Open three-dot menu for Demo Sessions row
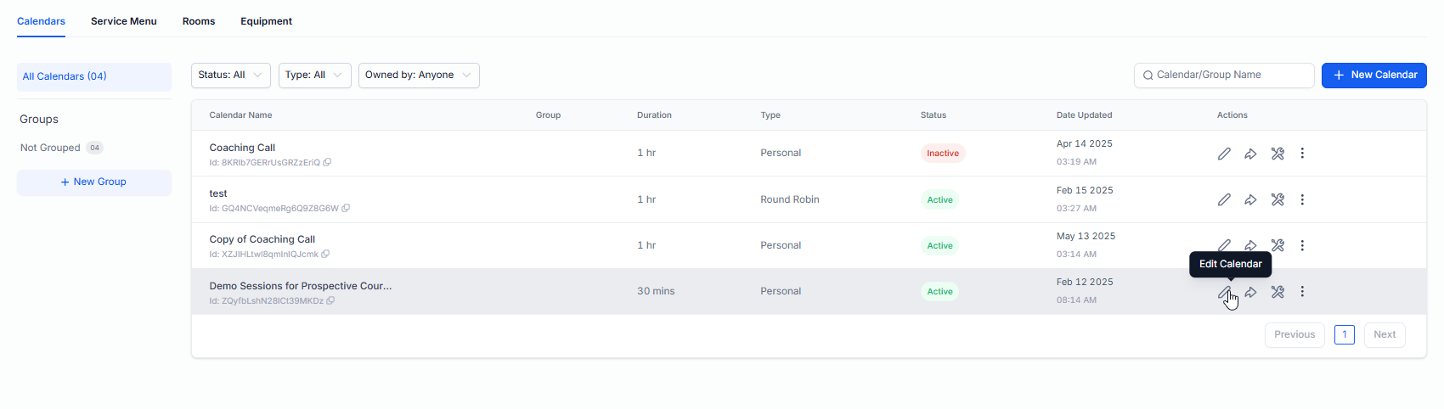Screen dimensions: 1444x409 coord(1302,292)
